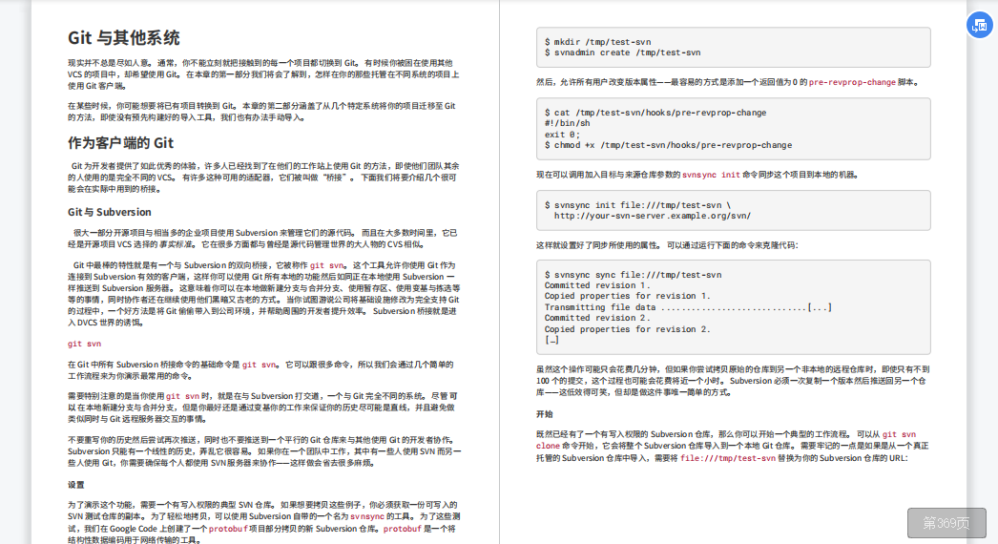Click the red inline 'svnsync init' text
Screen dimensions: 998x544
tap(711, 175)
